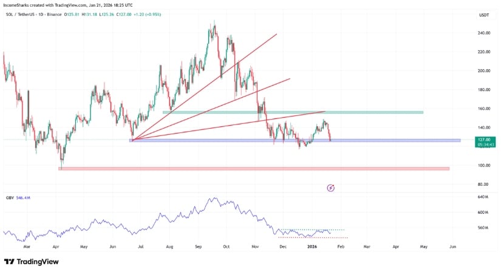Click the Sep label on time axis
This screenshot has width=501, height=272.
pyautogui.click(x=199, y=247)
